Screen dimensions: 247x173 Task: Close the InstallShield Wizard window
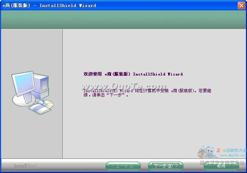coord(241,6)
